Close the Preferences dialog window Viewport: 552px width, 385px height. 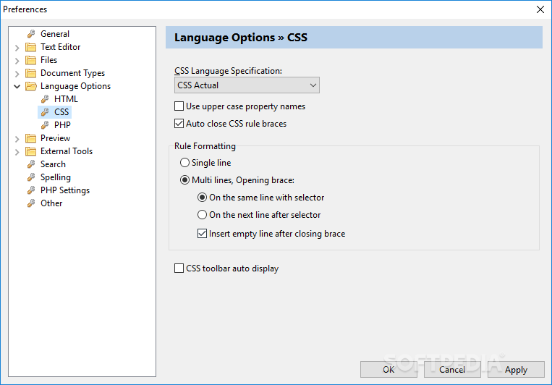(x=540, y=9)
